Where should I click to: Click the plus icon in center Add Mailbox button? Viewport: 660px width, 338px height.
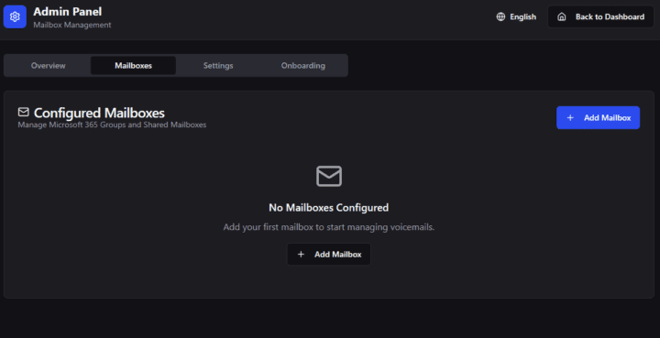click(301, 255)
